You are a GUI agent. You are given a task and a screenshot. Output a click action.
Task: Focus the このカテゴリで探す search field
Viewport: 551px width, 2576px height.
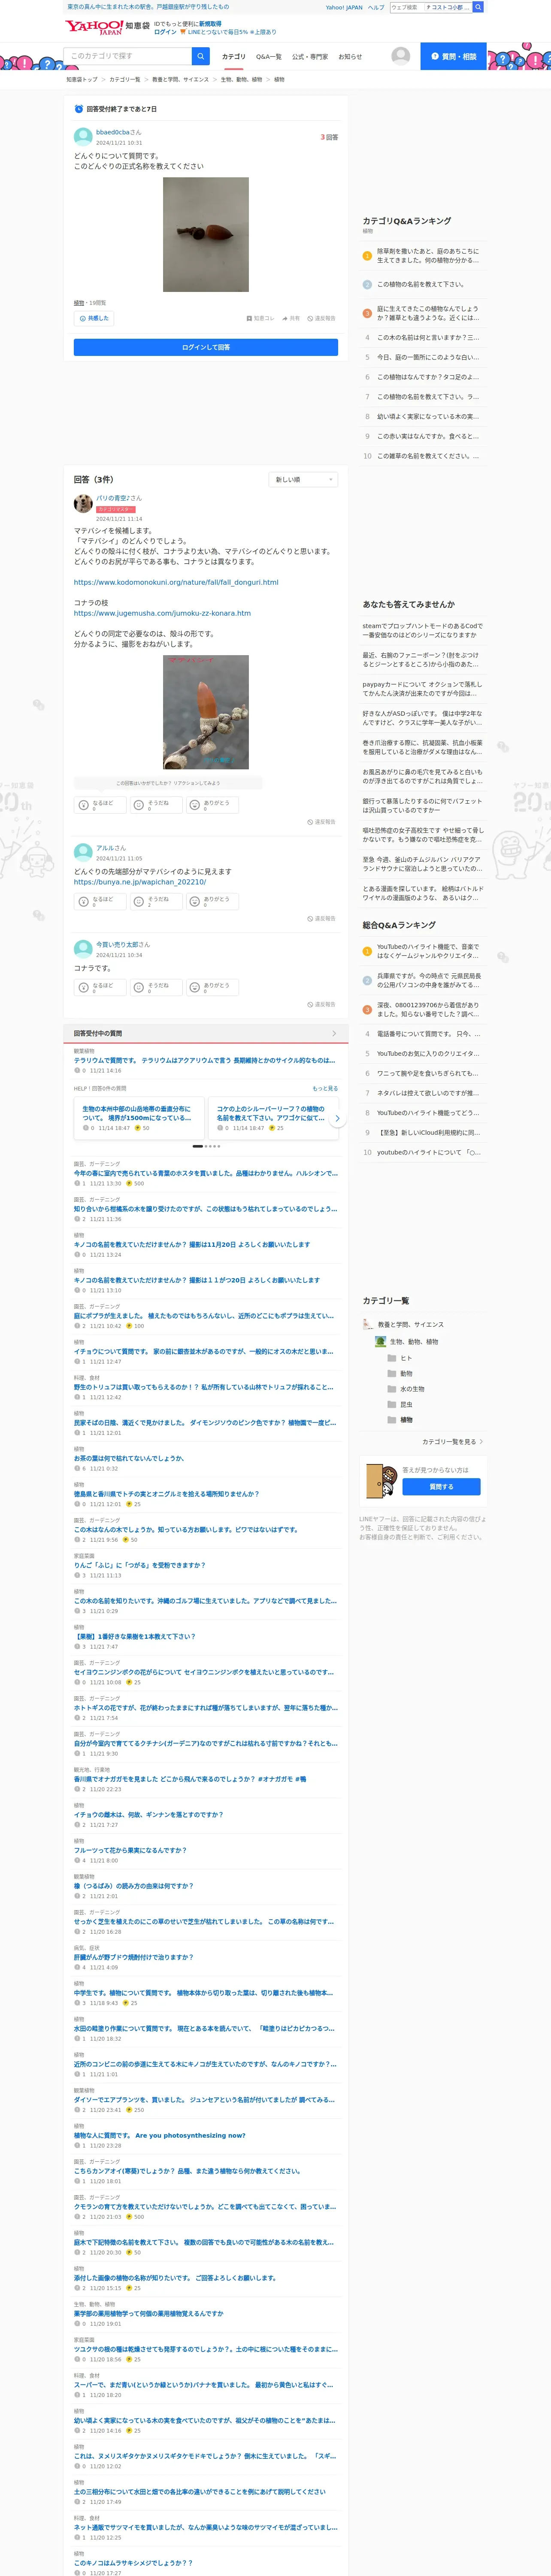[128, 56]
